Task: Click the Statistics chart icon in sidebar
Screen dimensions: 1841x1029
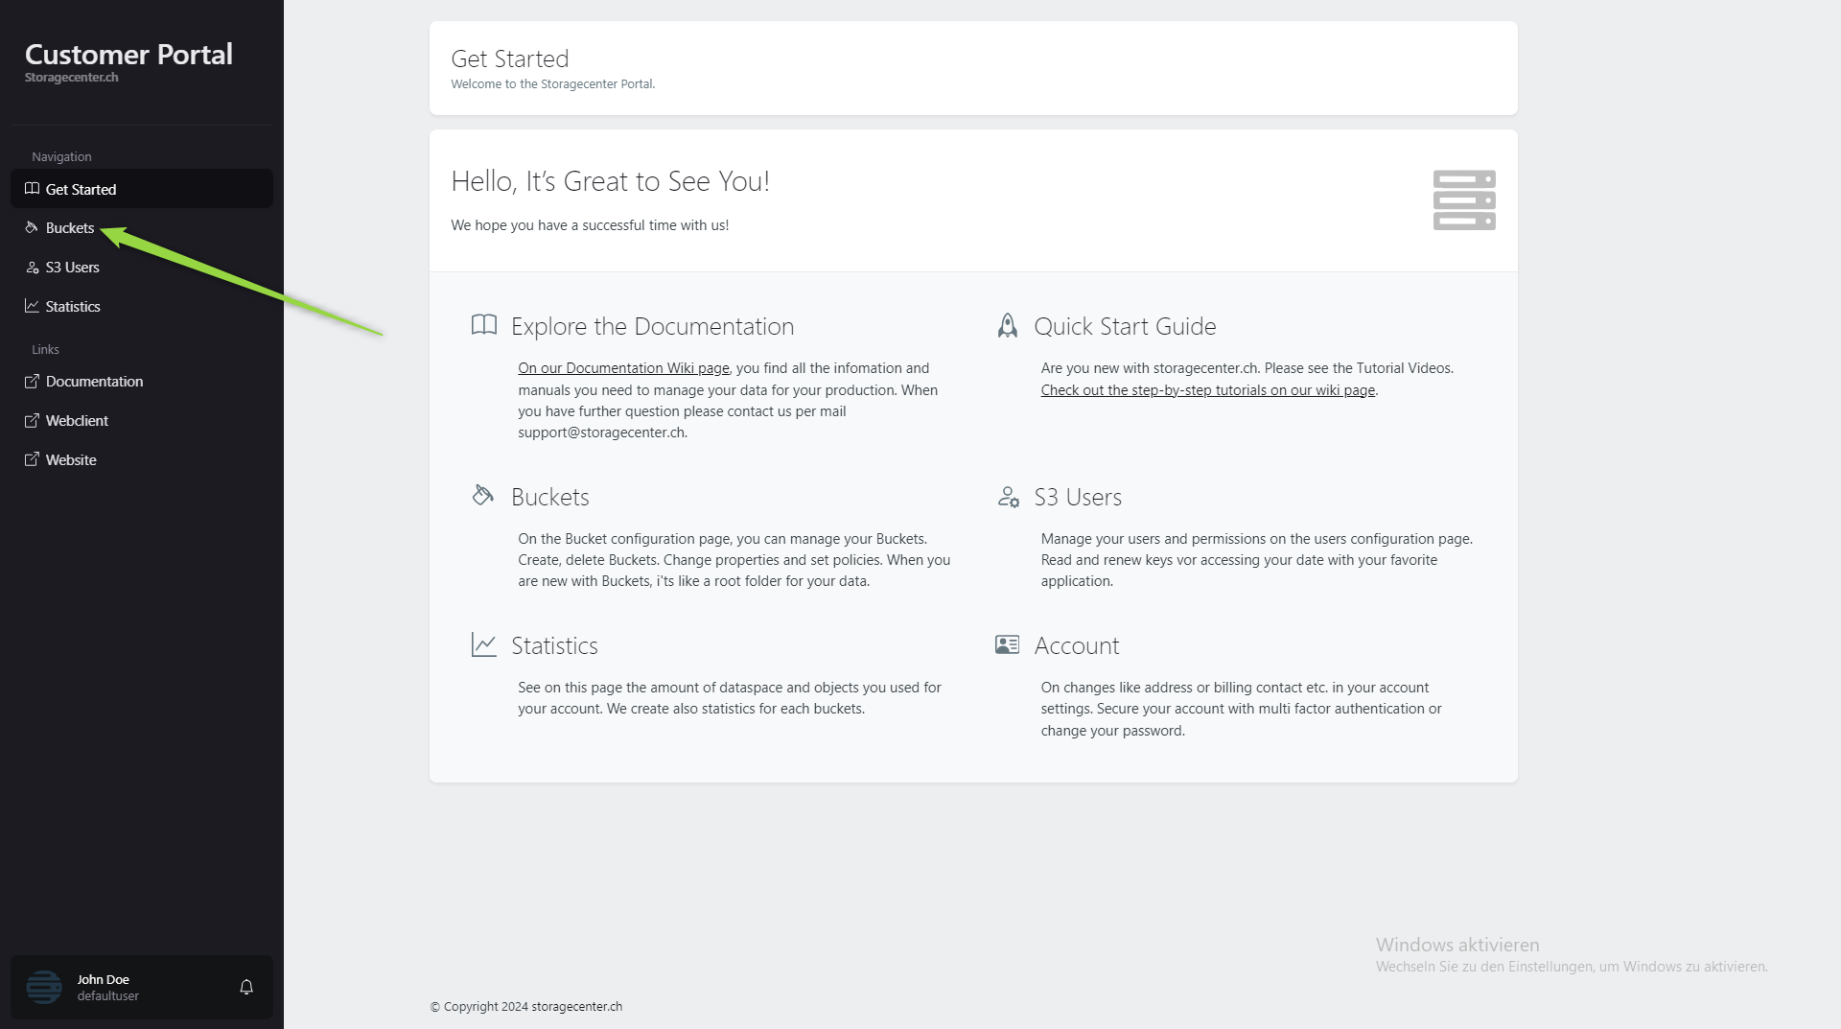Action: pos(32,306)
